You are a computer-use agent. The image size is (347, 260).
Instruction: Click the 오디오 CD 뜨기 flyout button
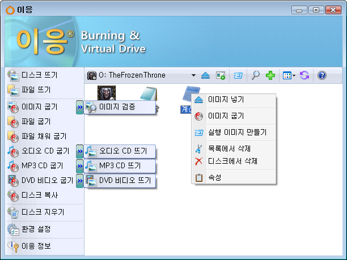click(120, 151)
